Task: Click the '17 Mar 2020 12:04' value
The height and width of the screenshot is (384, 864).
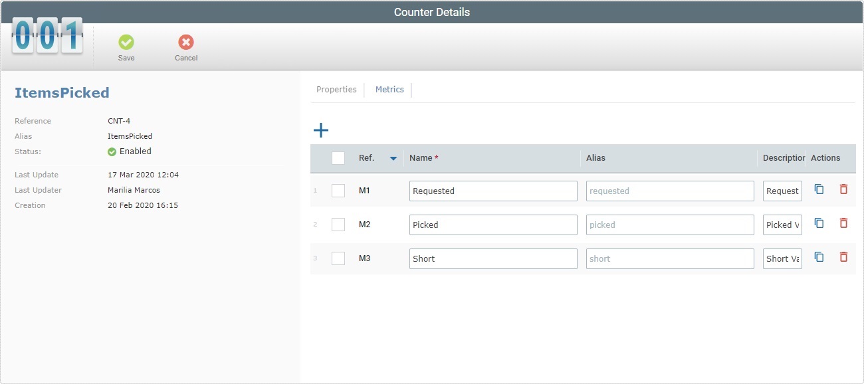Action: (143, 175)
